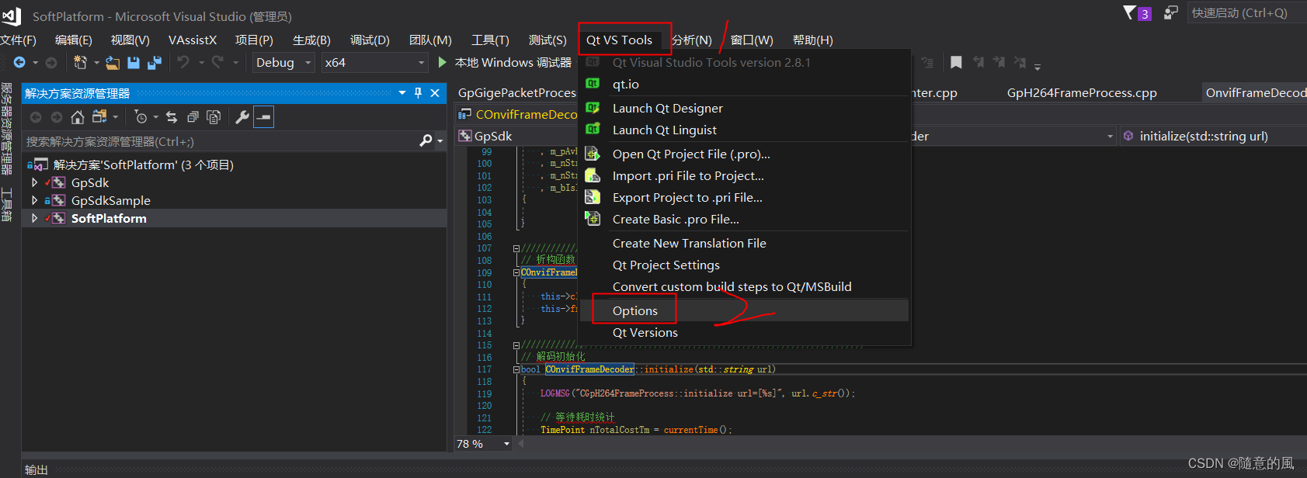Save the current file with floppy icon
1307x478 pixels.
tap(134, 62)
